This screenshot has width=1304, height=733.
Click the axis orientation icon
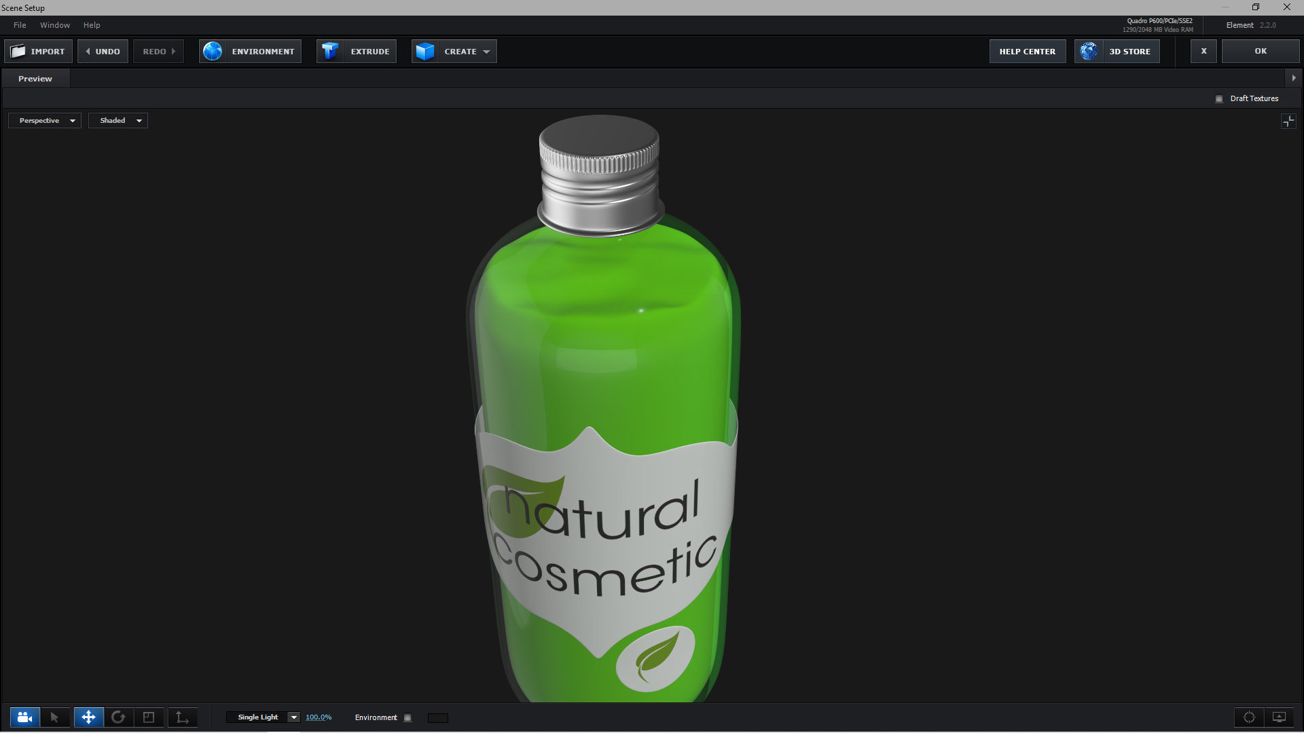coord(182,717)
